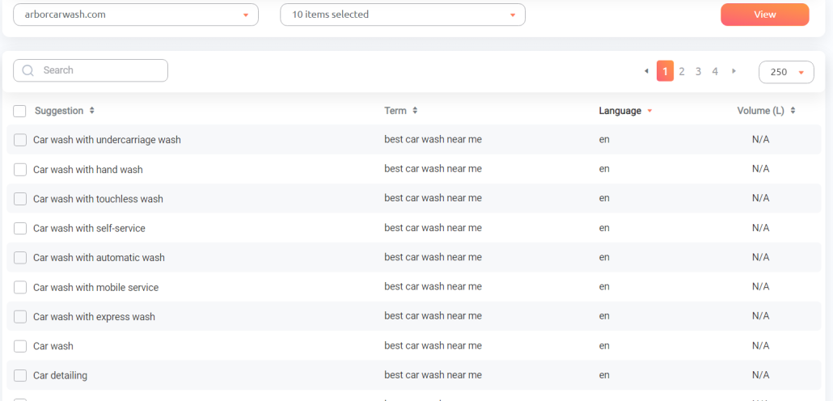Select page 1 in pagination
This screenshot has width=833, height=401.
(665, 71)
